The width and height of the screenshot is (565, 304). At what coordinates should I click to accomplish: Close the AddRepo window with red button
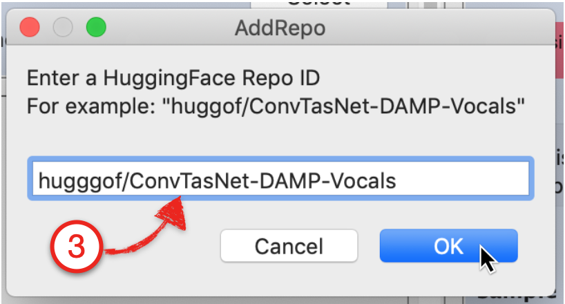click(30, 27)
